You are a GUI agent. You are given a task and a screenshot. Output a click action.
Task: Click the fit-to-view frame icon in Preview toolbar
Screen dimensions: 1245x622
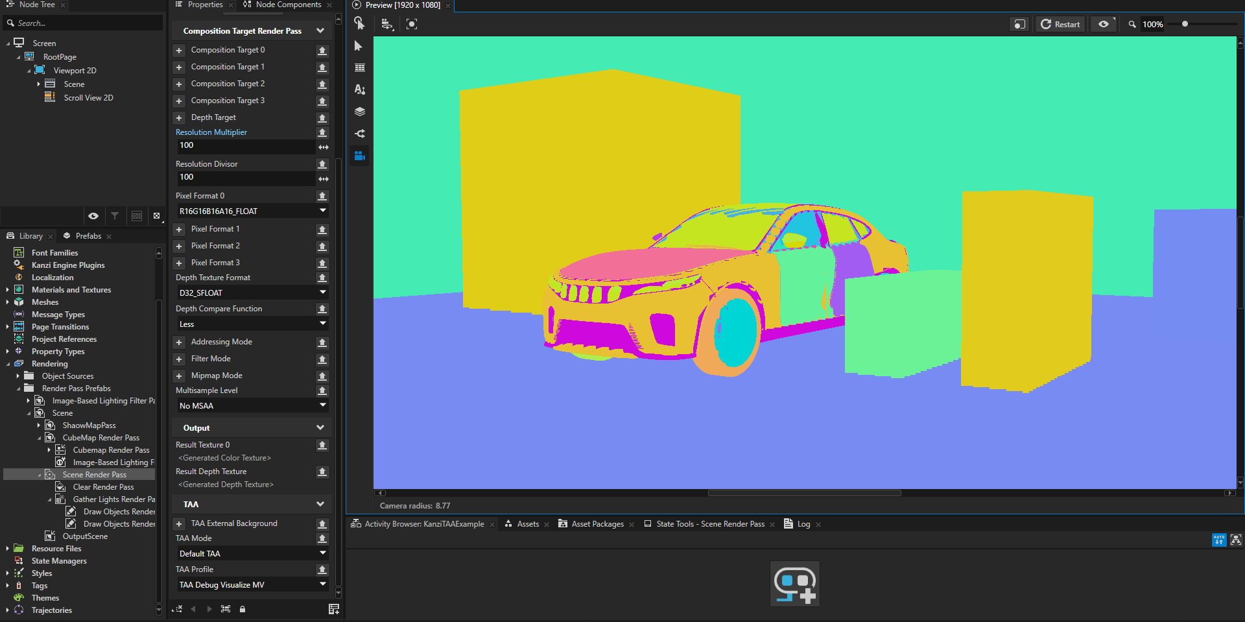click(x=412, y=24)
